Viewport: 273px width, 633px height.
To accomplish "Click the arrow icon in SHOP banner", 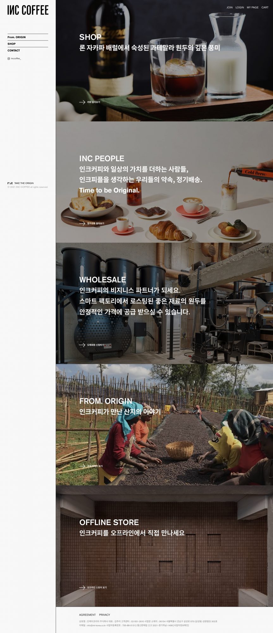I will tap(82, 102).
